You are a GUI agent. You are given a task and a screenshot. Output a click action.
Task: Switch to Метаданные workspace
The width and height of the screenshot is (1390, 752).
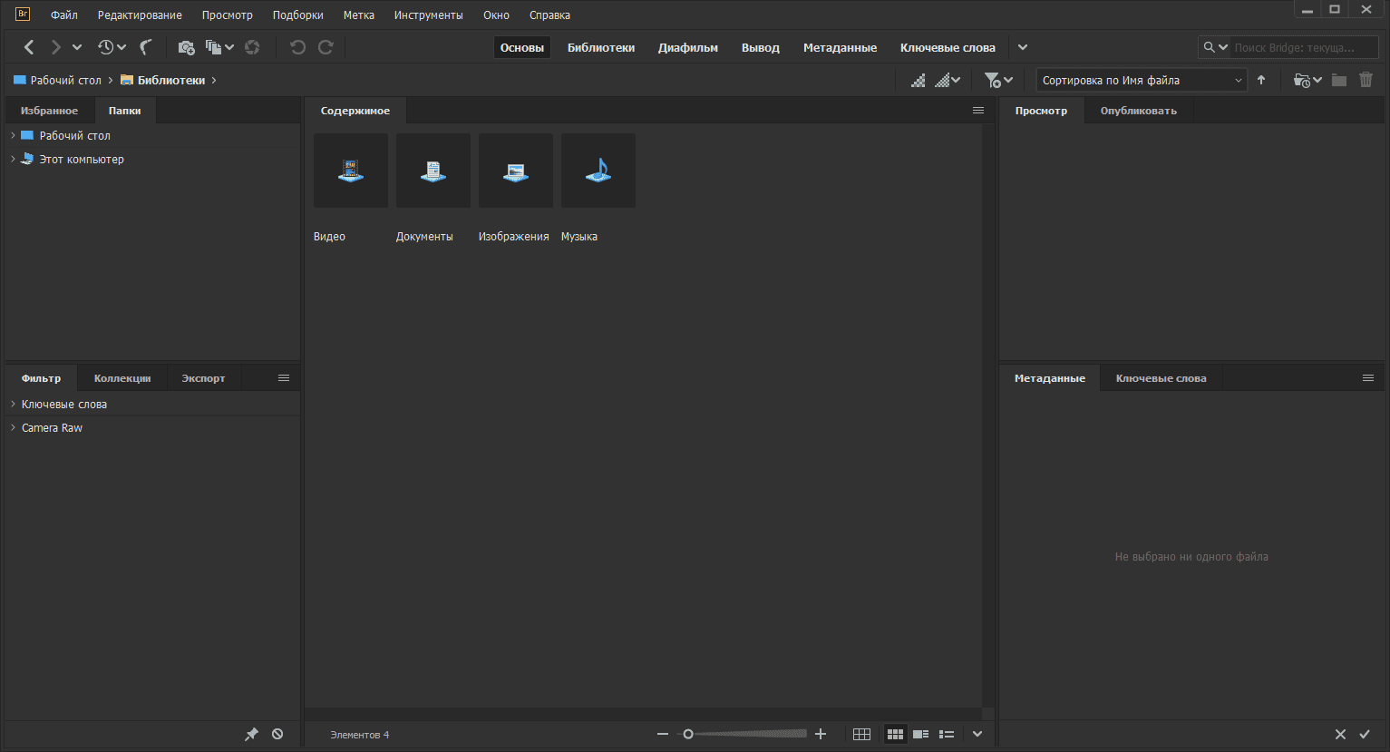point(841,47)
